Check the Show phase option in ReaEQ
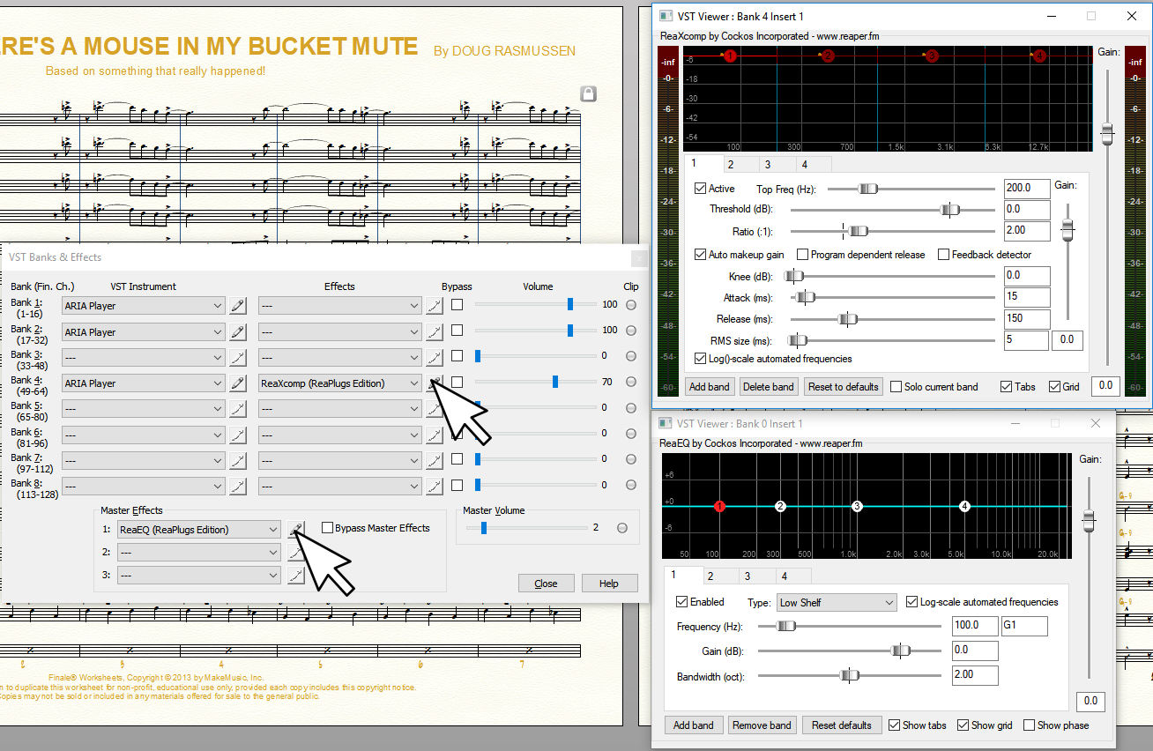Screen dimensions: 1153x751 pyautogui.click(x=1030, y=725)
